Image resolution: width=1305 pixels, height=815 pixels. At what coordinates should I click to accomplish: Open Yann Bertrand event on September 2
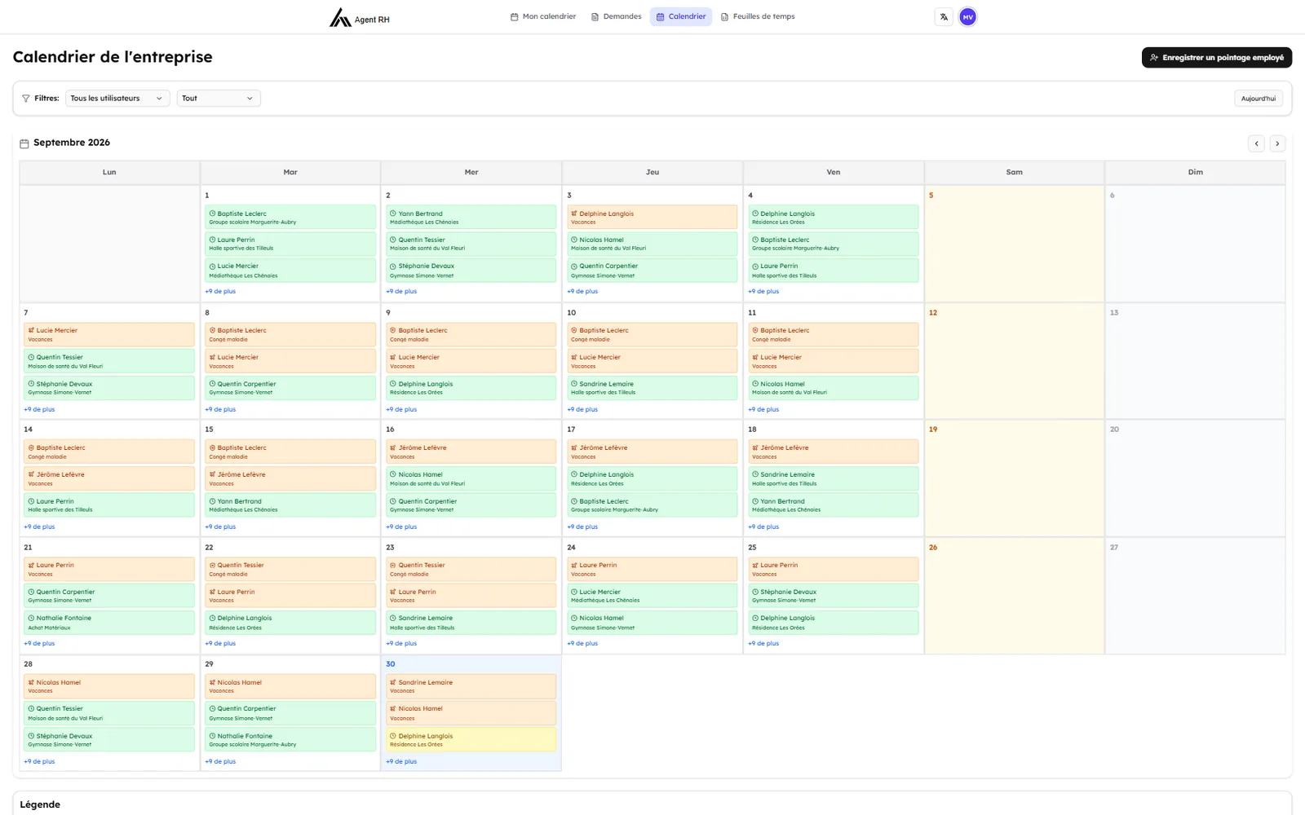click(471, 218)
